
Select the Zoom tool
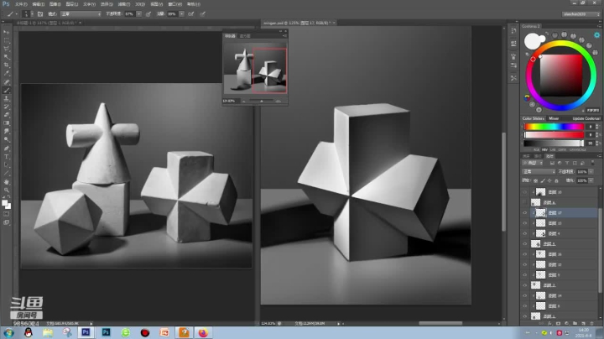(x=7, y=190)
